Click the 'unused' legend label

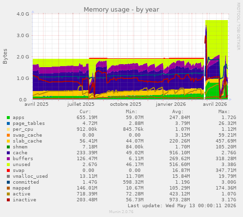click(x=22, y=165)
